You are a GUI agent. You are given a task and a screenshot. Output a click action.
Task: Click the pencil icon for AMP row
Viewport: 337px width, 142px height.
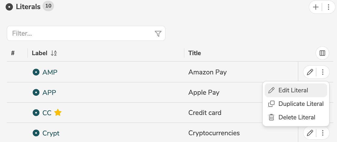310,72
